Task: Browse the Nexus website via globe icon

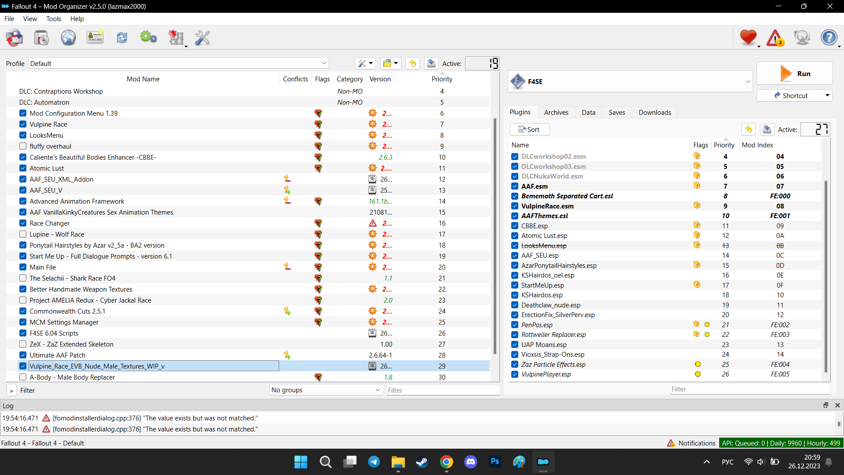Action: (68, 37)
